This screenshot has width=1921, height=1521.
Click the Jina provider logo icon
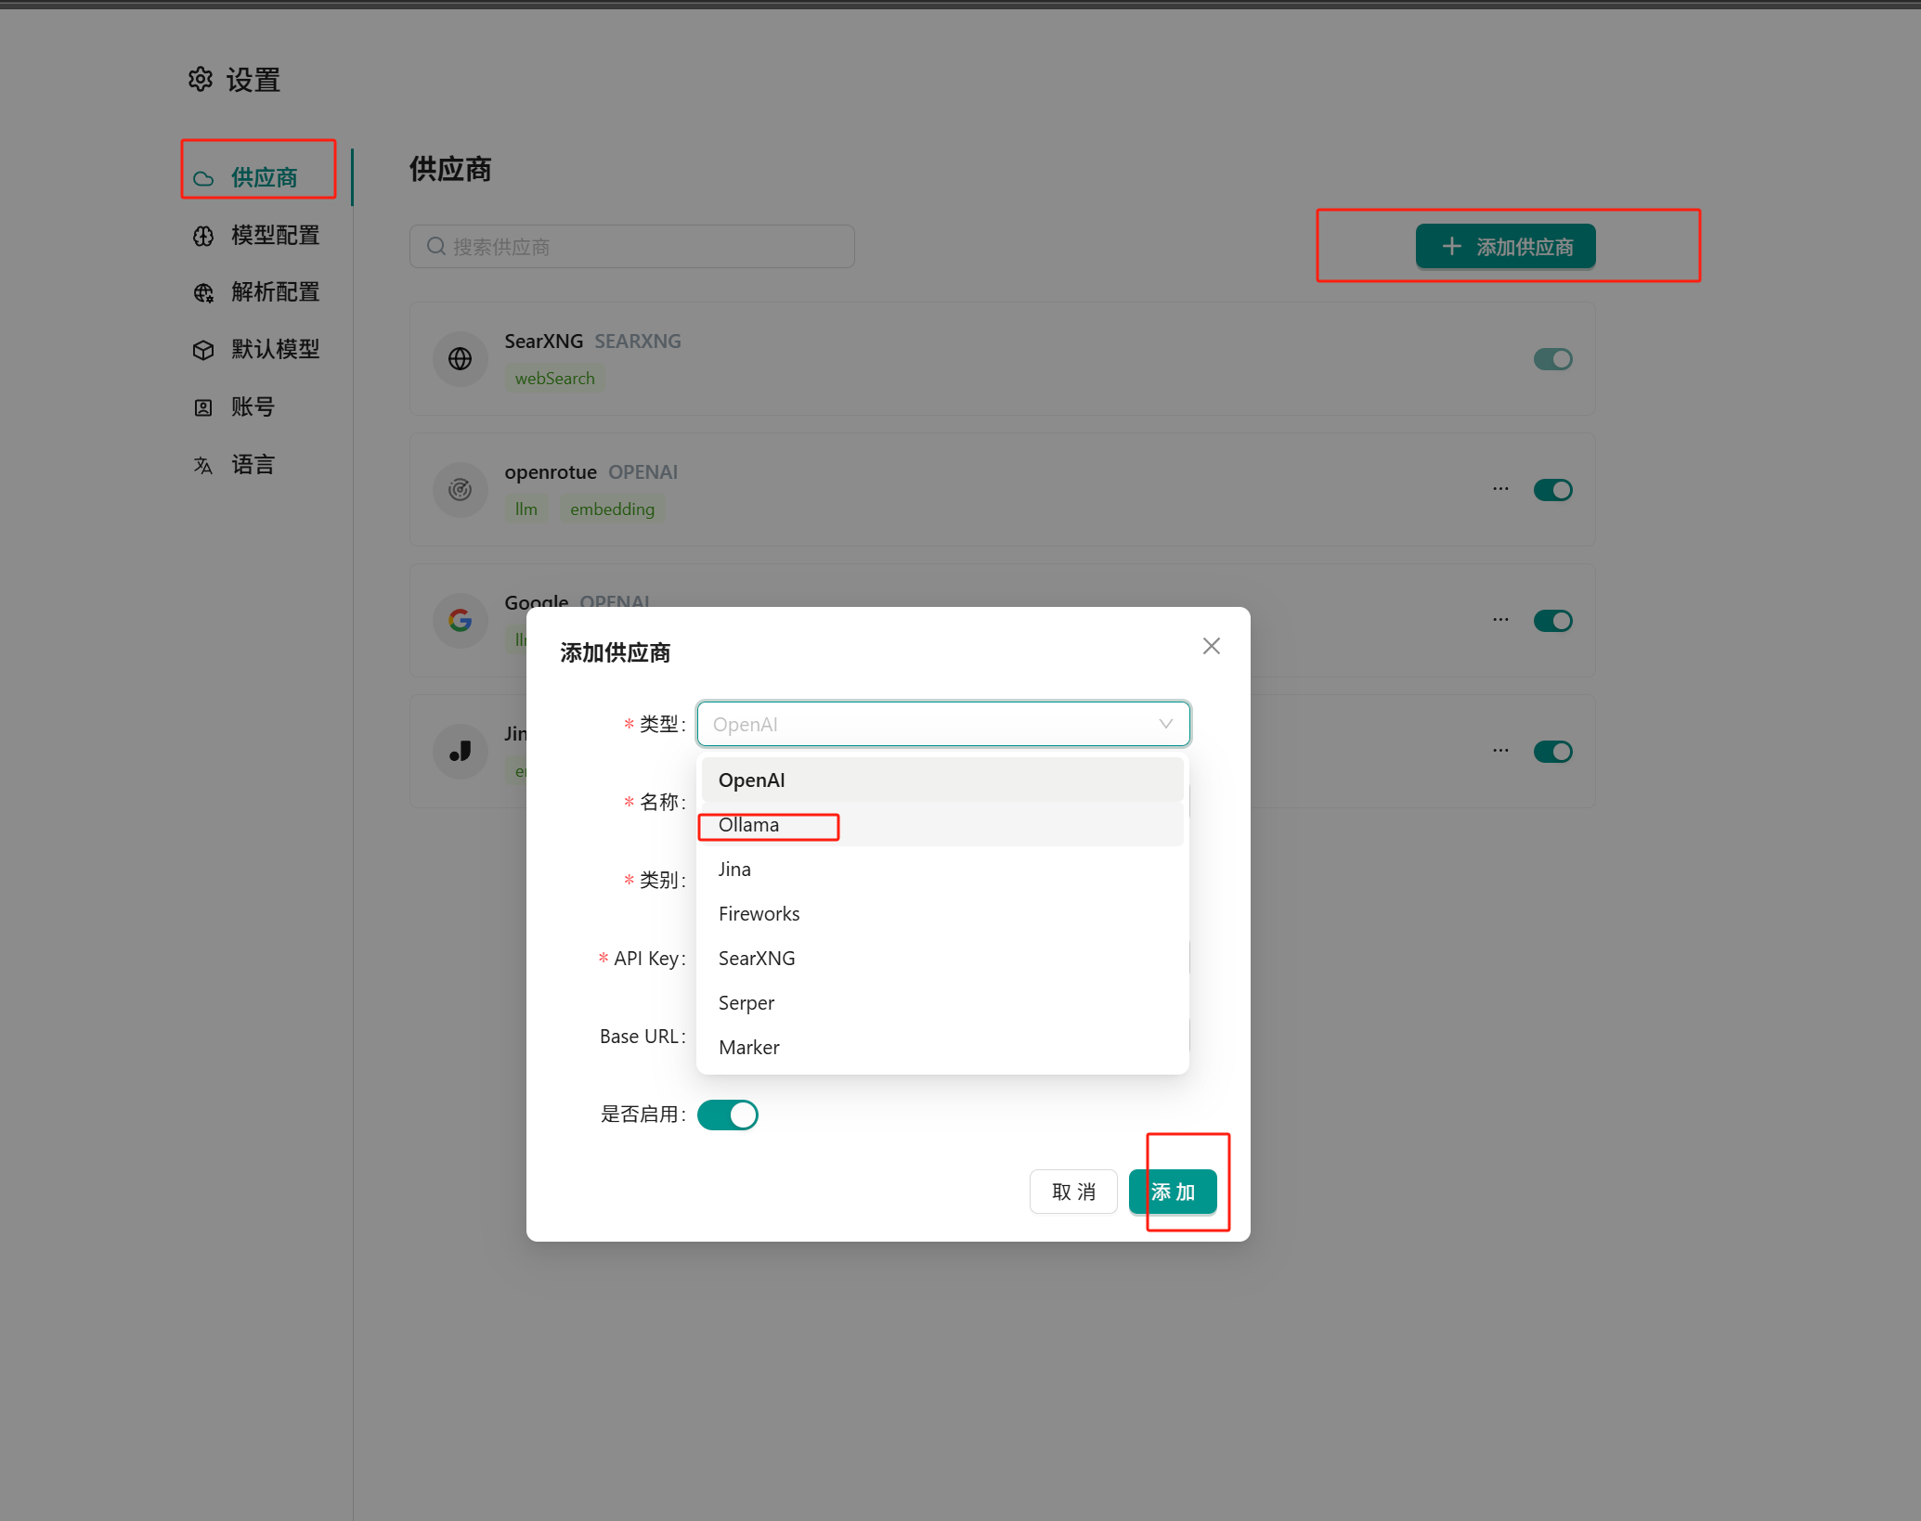[x=460, y=751]
